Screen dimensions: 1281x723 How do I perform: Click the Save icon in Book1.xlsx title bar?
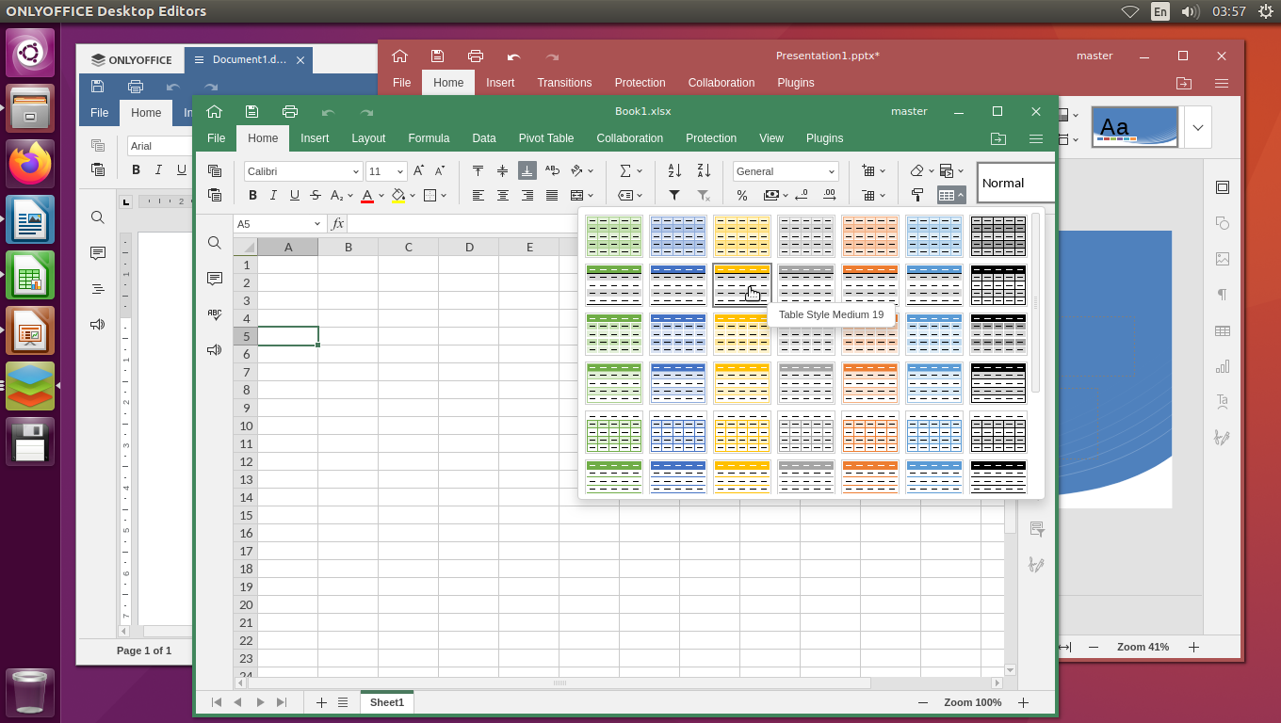251,111
